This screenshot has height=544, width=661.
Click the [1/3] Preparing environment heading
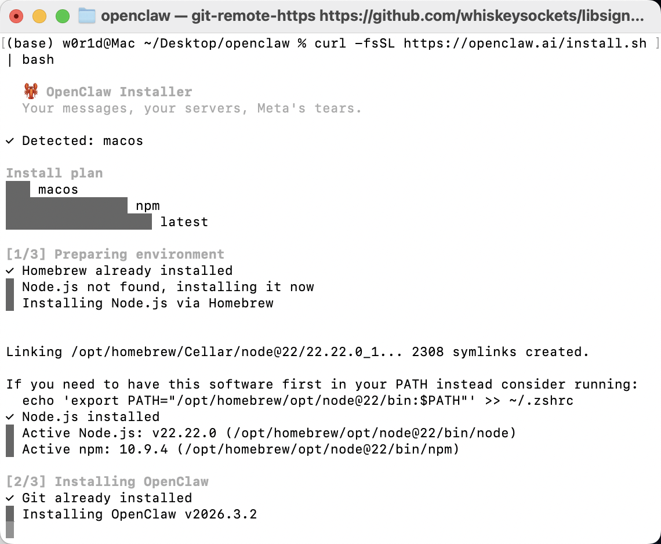tap(115, 254)
